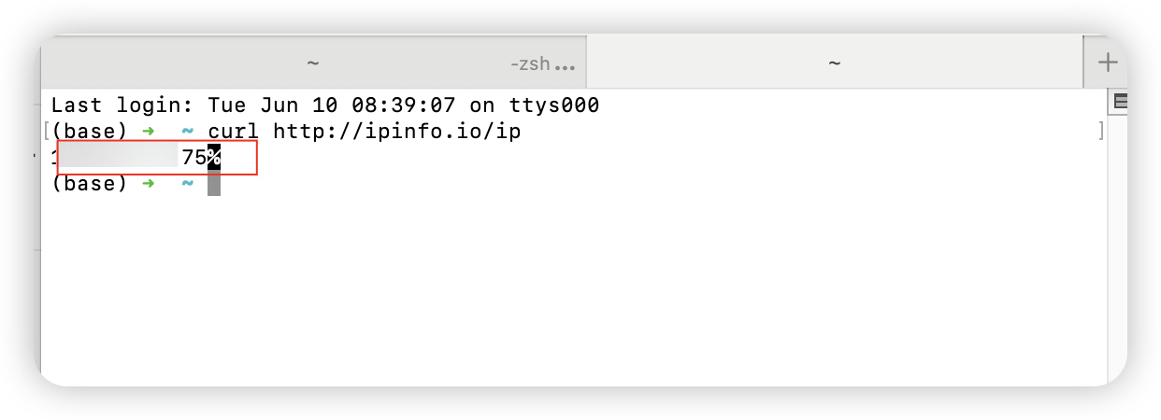Click the split pane icon
This screenshot has width=1161, height=420.
click(x=1122, y=102)
